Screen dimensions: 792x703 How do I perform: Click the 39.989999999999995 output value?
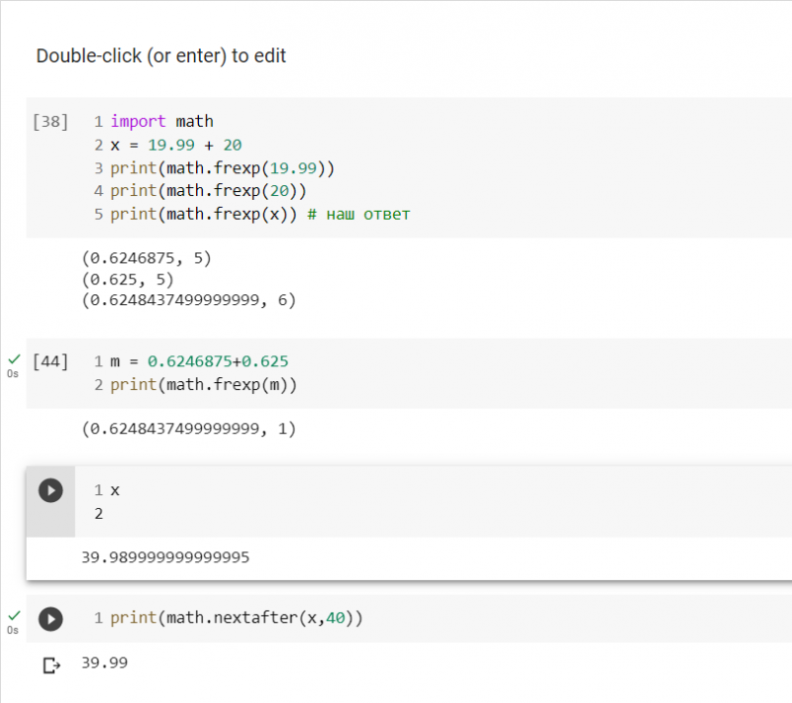[x=165, y=557]
